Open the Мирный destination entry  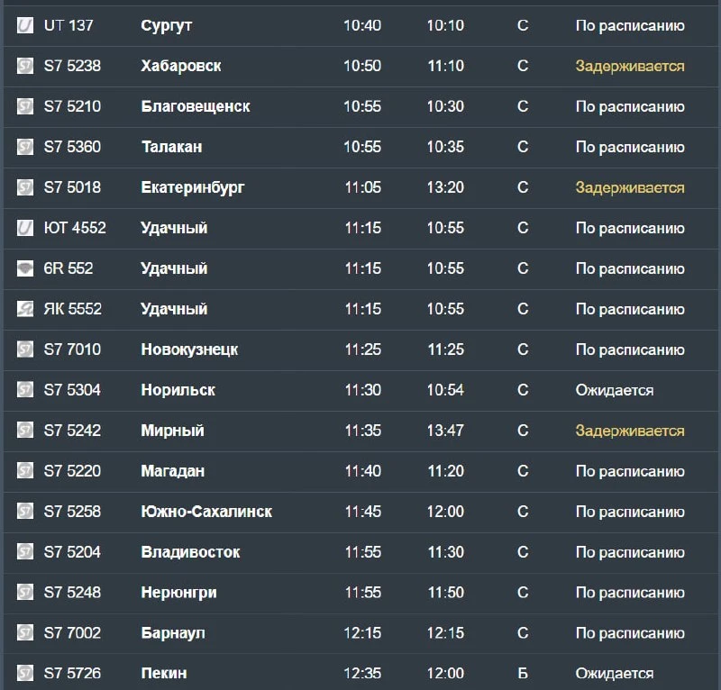point(172,431)
